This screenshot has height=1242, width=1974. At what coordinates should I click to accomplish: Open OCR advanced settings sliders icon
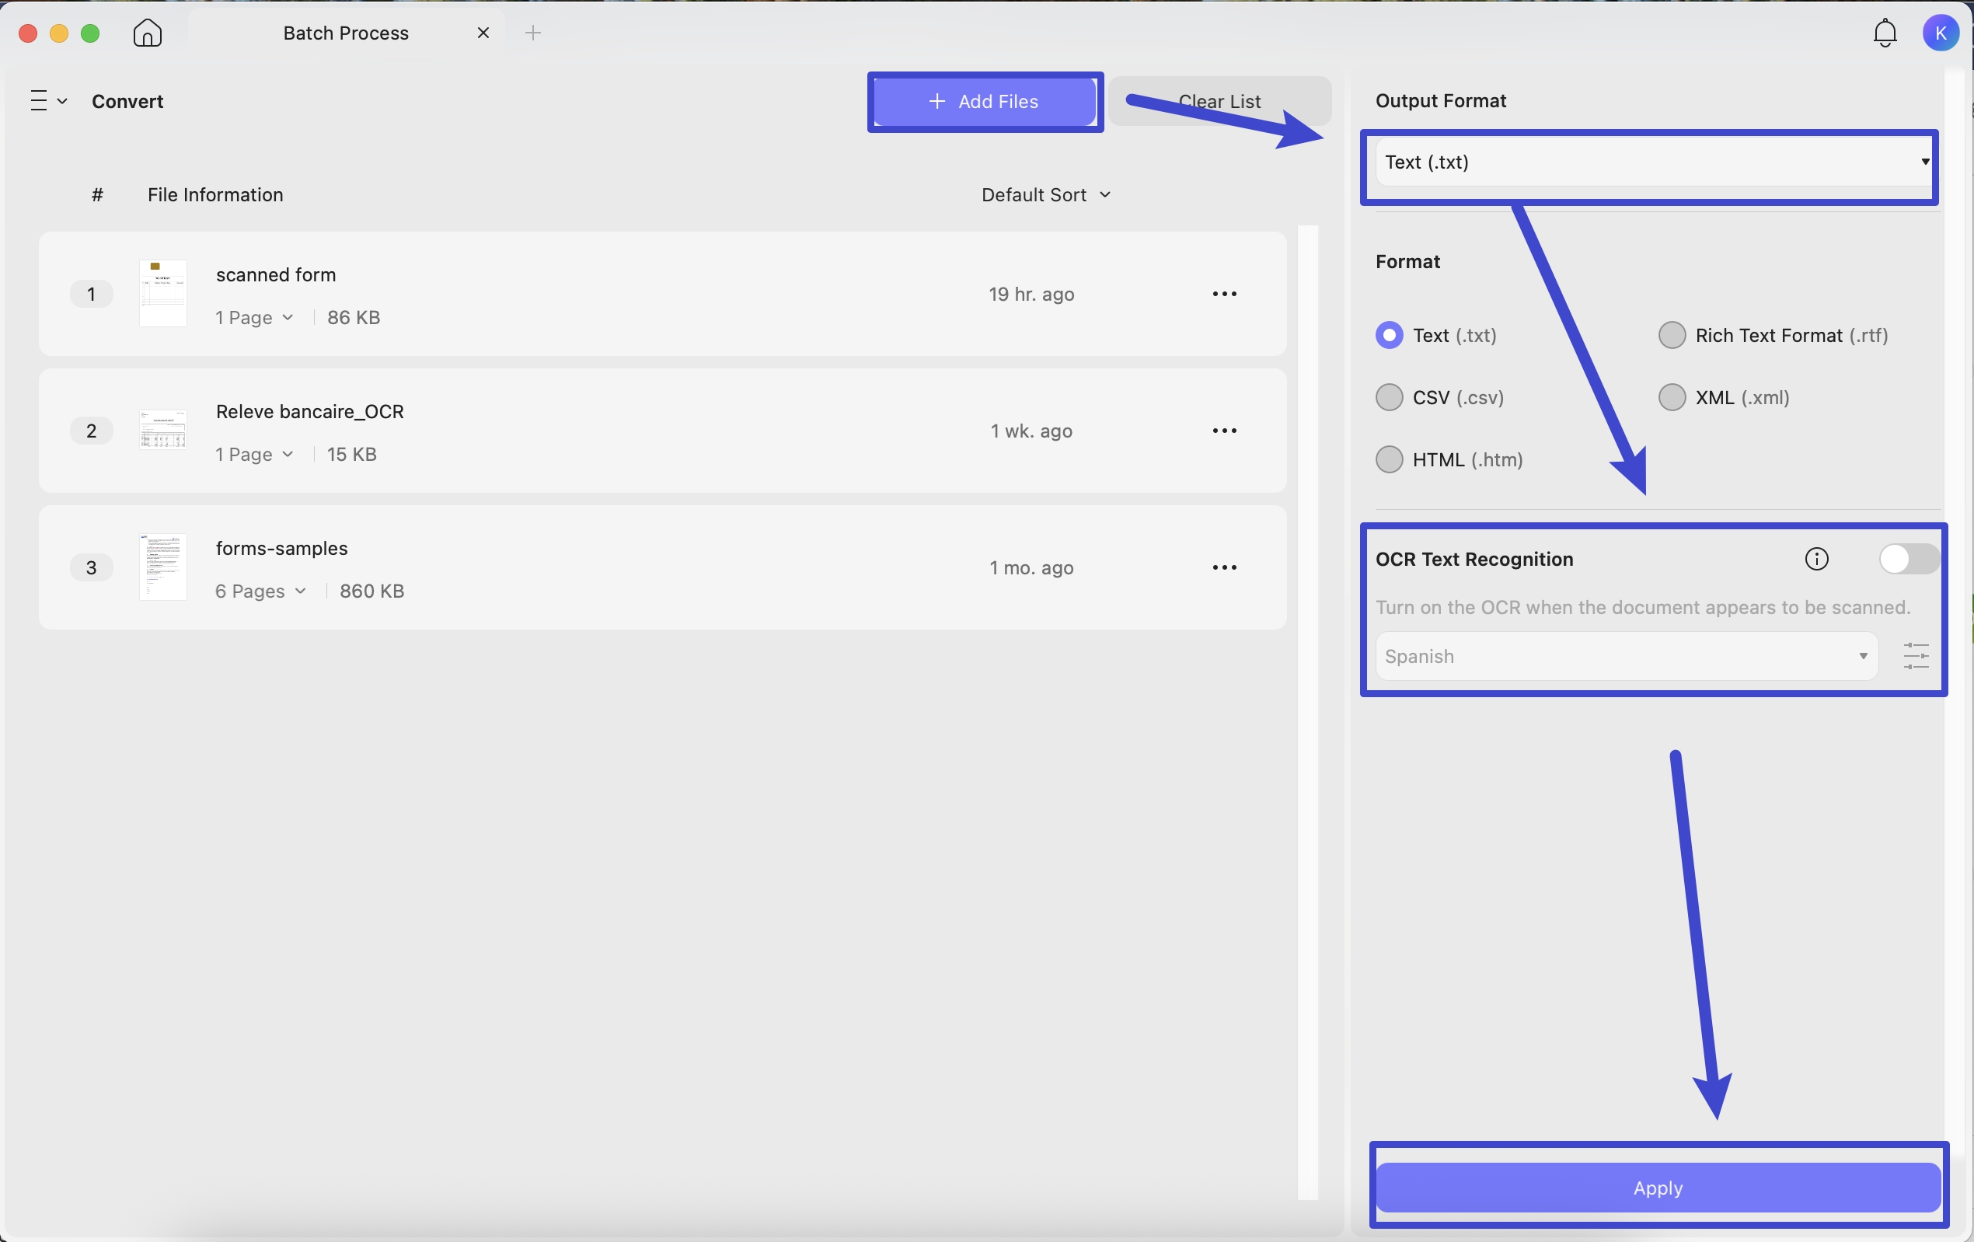coord(1916,656)
